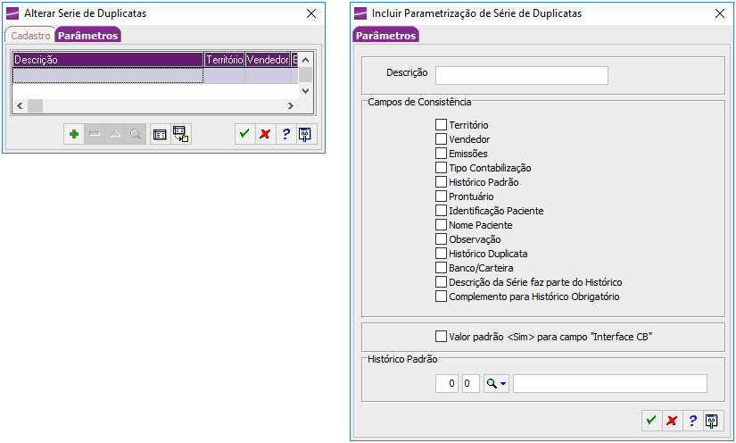Click the green plus add-record icon
736x443 pixels.
point(74,134)
